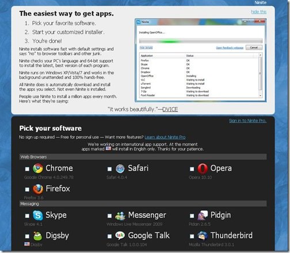290x253 pixels.
Task: Click the Ninite N icon in installer title bar
Action: click(x=139, y=22)
